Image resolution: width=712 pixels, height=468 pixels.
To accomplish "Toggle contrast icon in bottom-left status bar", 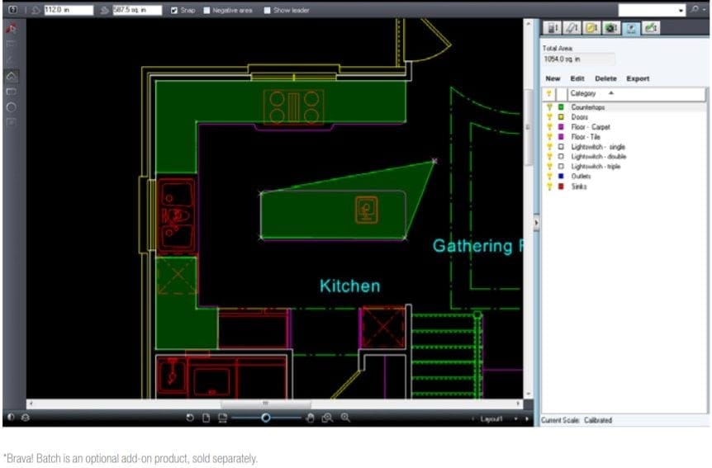I will [x=11, y=417].
